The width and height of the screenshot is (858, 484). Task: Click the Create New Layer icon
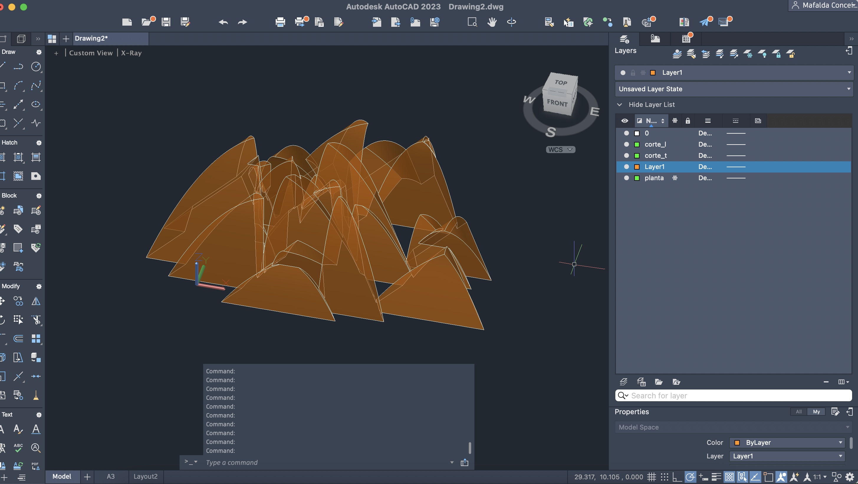click(624, 382)
